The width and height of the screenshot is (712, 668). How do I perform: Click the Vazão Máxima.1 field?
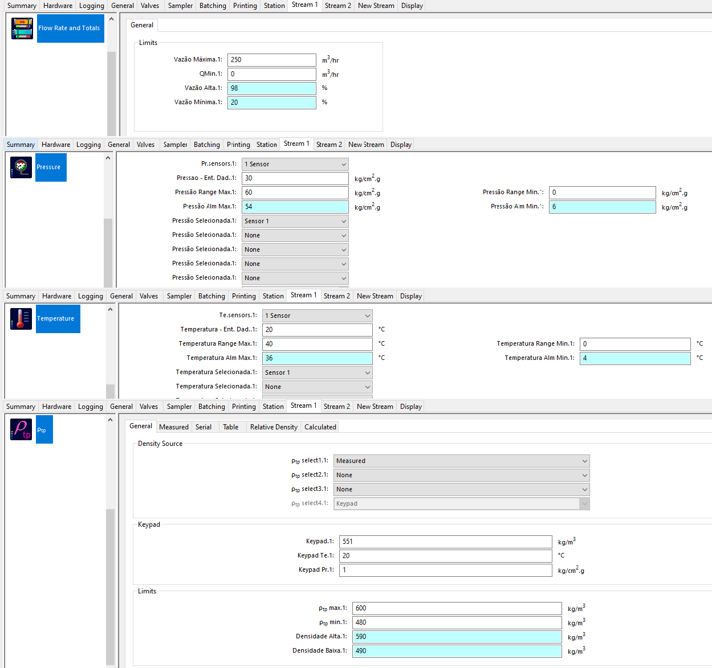pos(272,60)
